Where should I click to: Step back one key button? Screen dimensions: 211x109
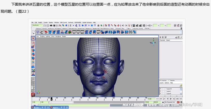pos(164,99)
